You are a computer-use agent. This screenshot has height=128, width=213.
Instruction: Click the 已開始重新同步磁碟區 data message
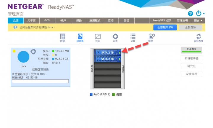click(37, 27)
